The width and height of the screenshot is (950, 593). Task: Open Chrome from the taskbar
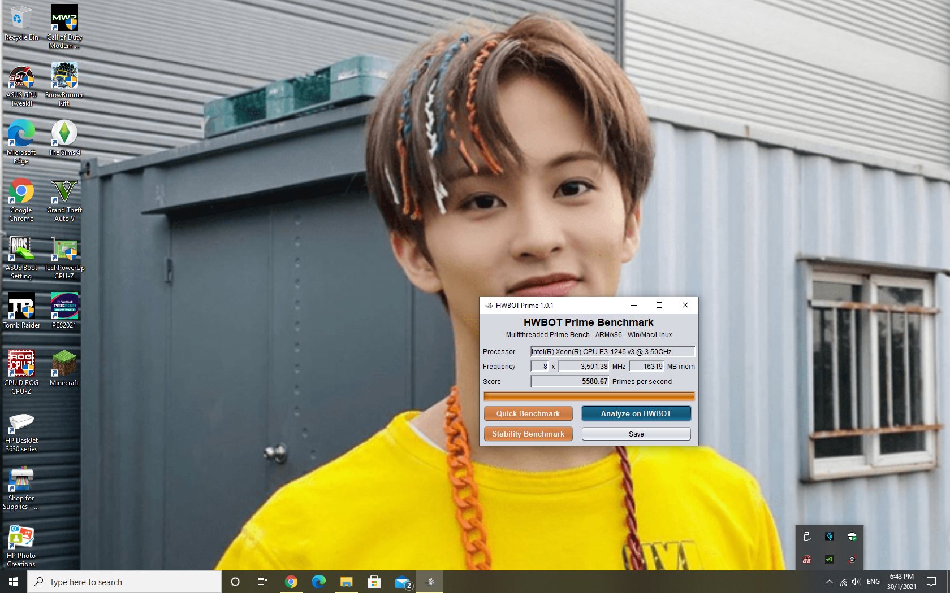(291, 582)
